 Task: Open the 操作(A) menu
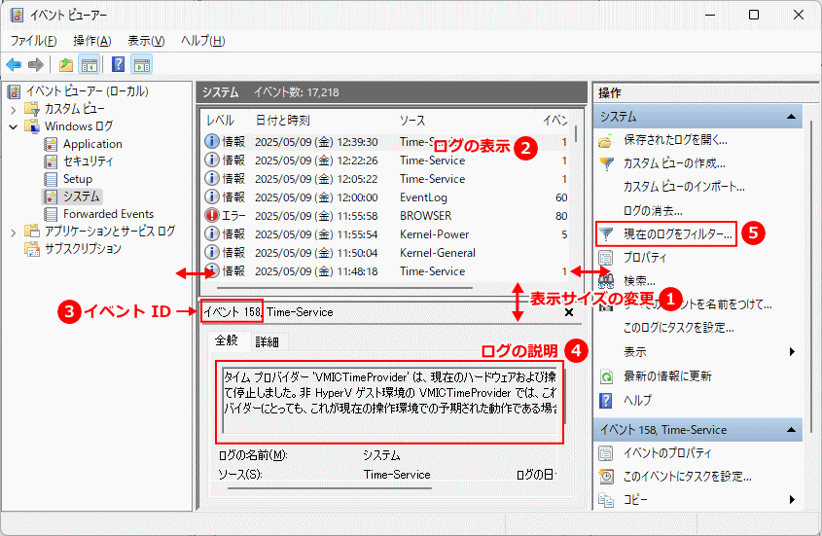(x=91, y=41)
